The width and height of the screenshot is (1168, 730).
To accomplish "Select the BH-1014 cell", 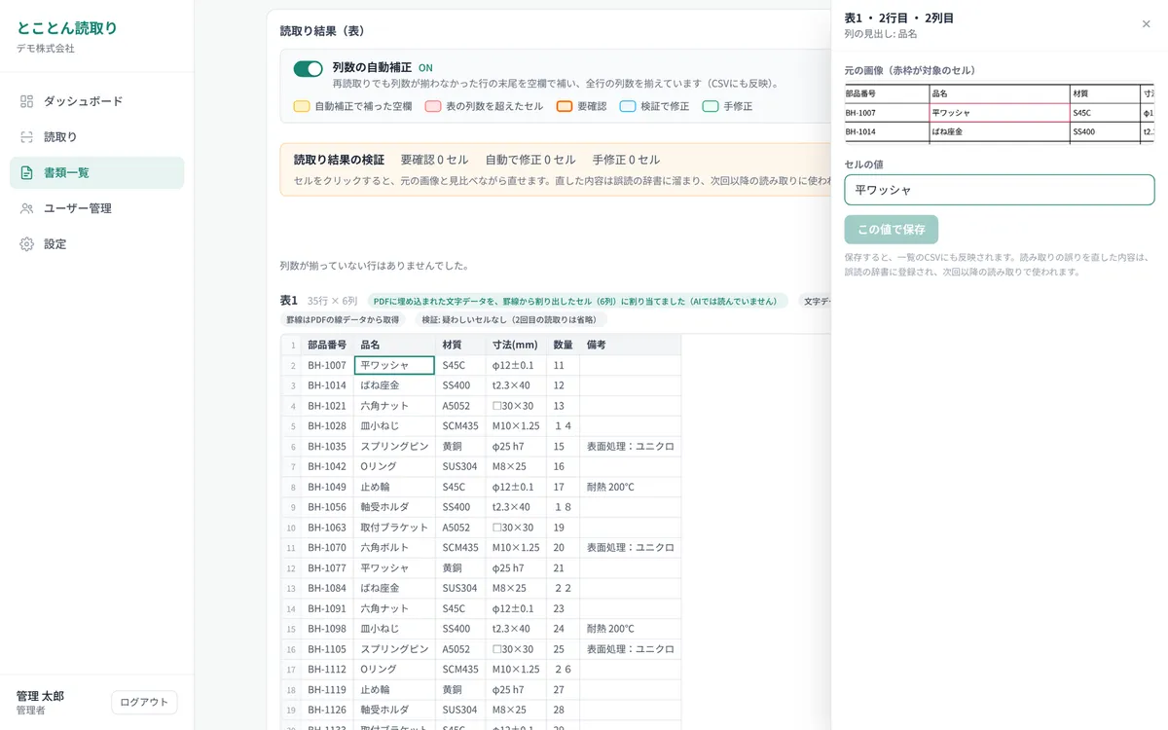I will tap(328, 385).
